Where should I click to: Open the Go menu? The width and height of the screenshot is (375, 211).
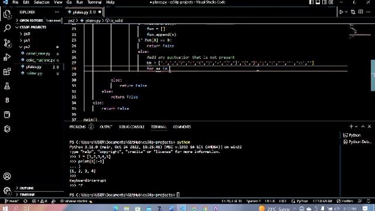(69, 2)
